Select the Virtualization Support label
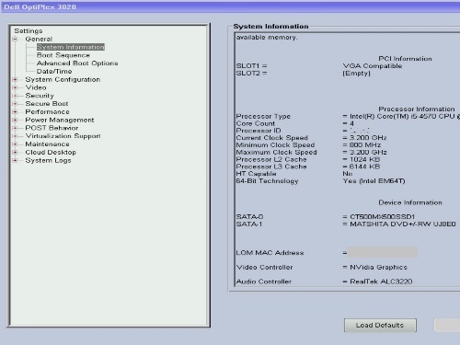460x345 pixels. (x=63, y=136)
